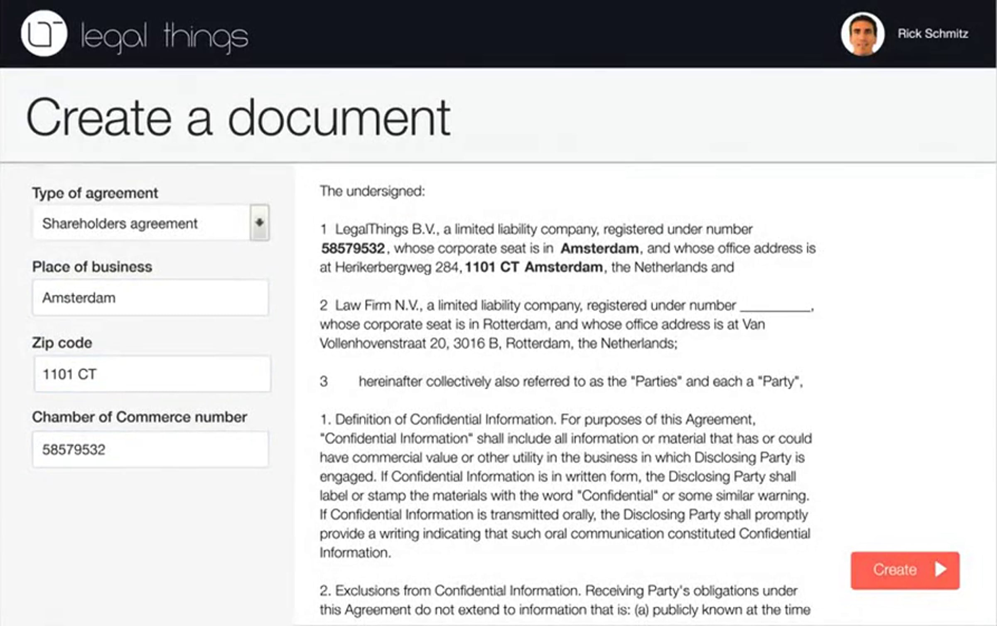
Task: Click the bold 58579532 in document preview
Action: pos(353,248)
